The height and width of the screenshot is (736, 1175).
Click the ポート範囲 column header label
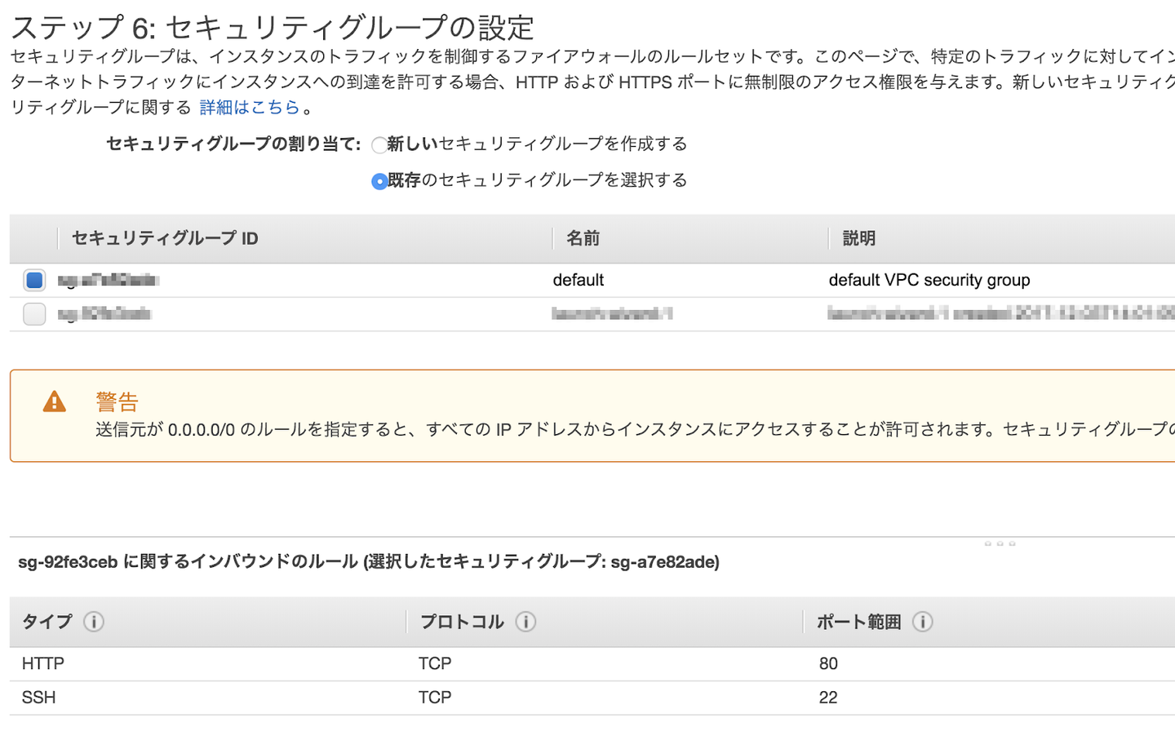pyautogui.click(x=858, y=622)
